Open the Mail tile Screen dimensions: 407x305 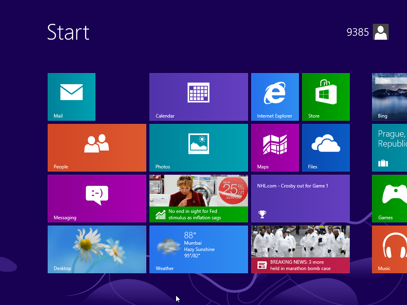click(72, 97)
